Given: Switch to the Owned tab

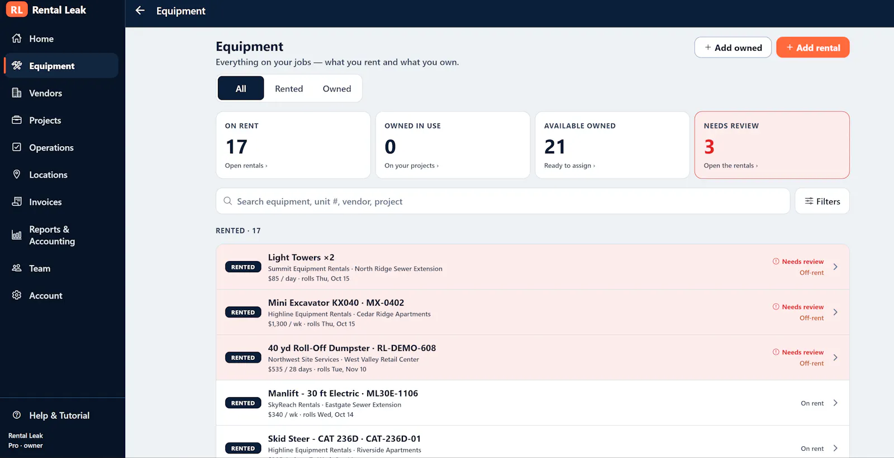Looking at the screenshot, I should [337, 89].
